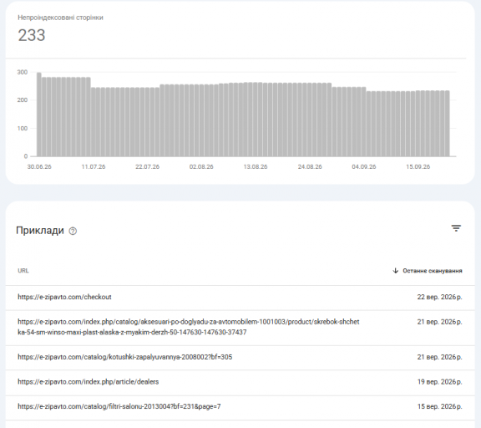Click the 22.07.26 date label on chart

pos(147,166)
